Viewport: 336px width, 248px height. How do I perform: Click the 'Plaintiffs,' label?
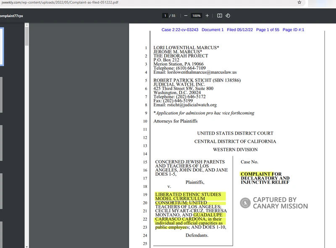(195, 182)
